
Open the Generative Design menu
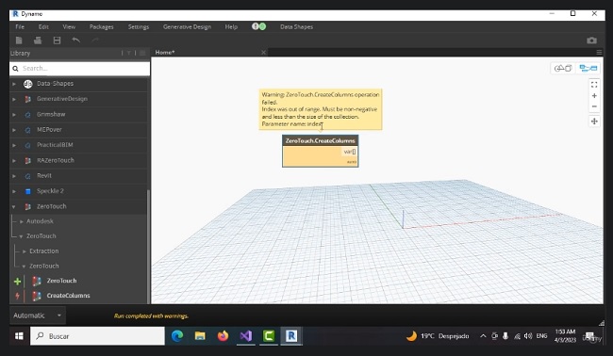tap(187, 26)
